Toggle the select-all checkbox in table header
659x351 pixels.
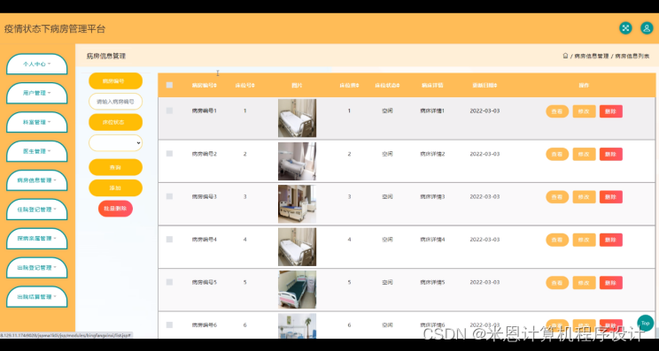(x=169, y=85)
